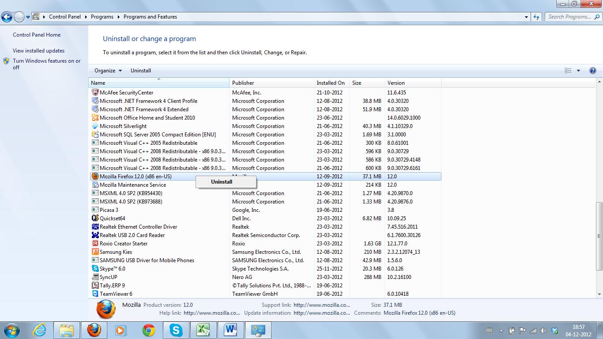
Task: Click the refresh button beside the address bar
Action: [x=536, y=17]
